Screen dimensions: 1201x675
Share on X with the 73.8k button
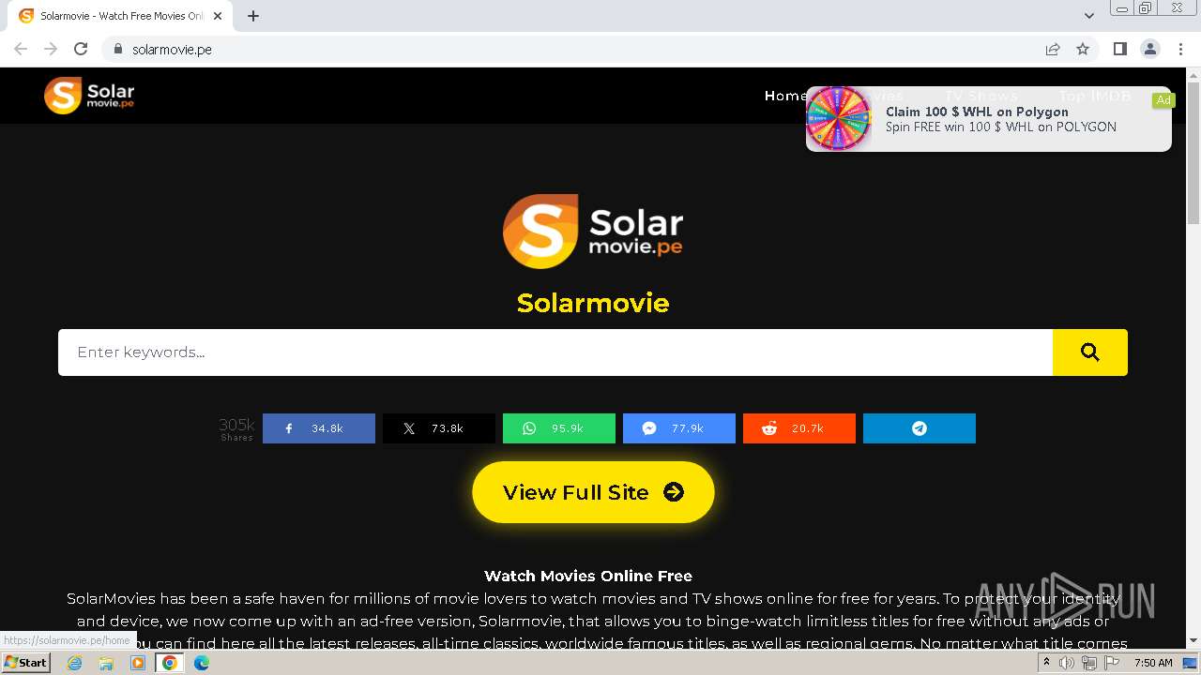pyautogui.click(x=439, y=428)
